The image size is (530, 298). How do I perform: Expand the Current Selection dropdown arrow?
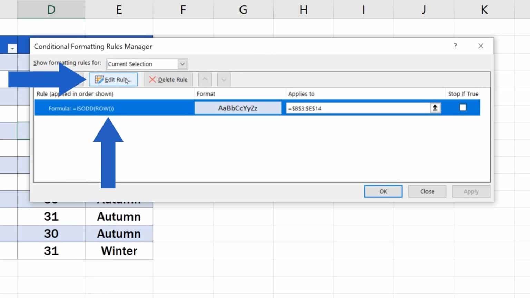182,64
